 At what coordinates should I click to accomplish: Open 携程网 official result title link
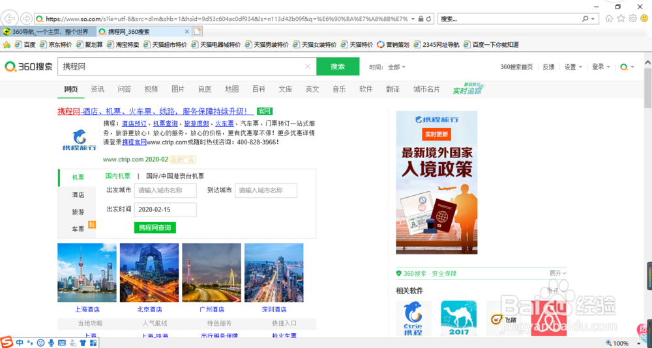coord(155,111)
